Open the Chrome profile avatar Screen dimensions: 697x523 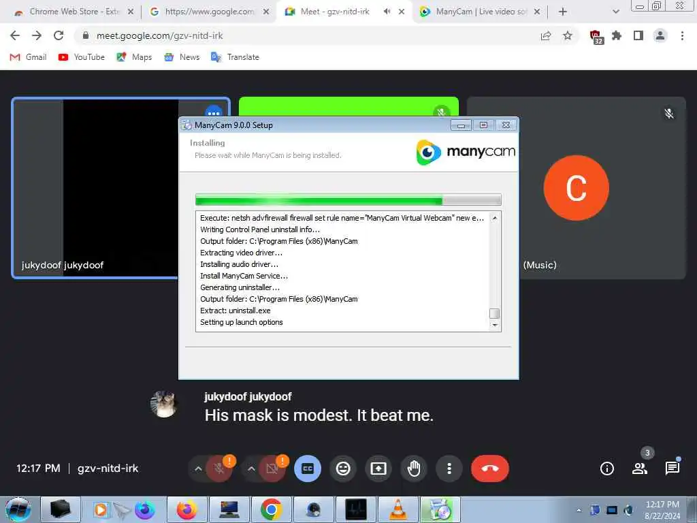[660, 35]
